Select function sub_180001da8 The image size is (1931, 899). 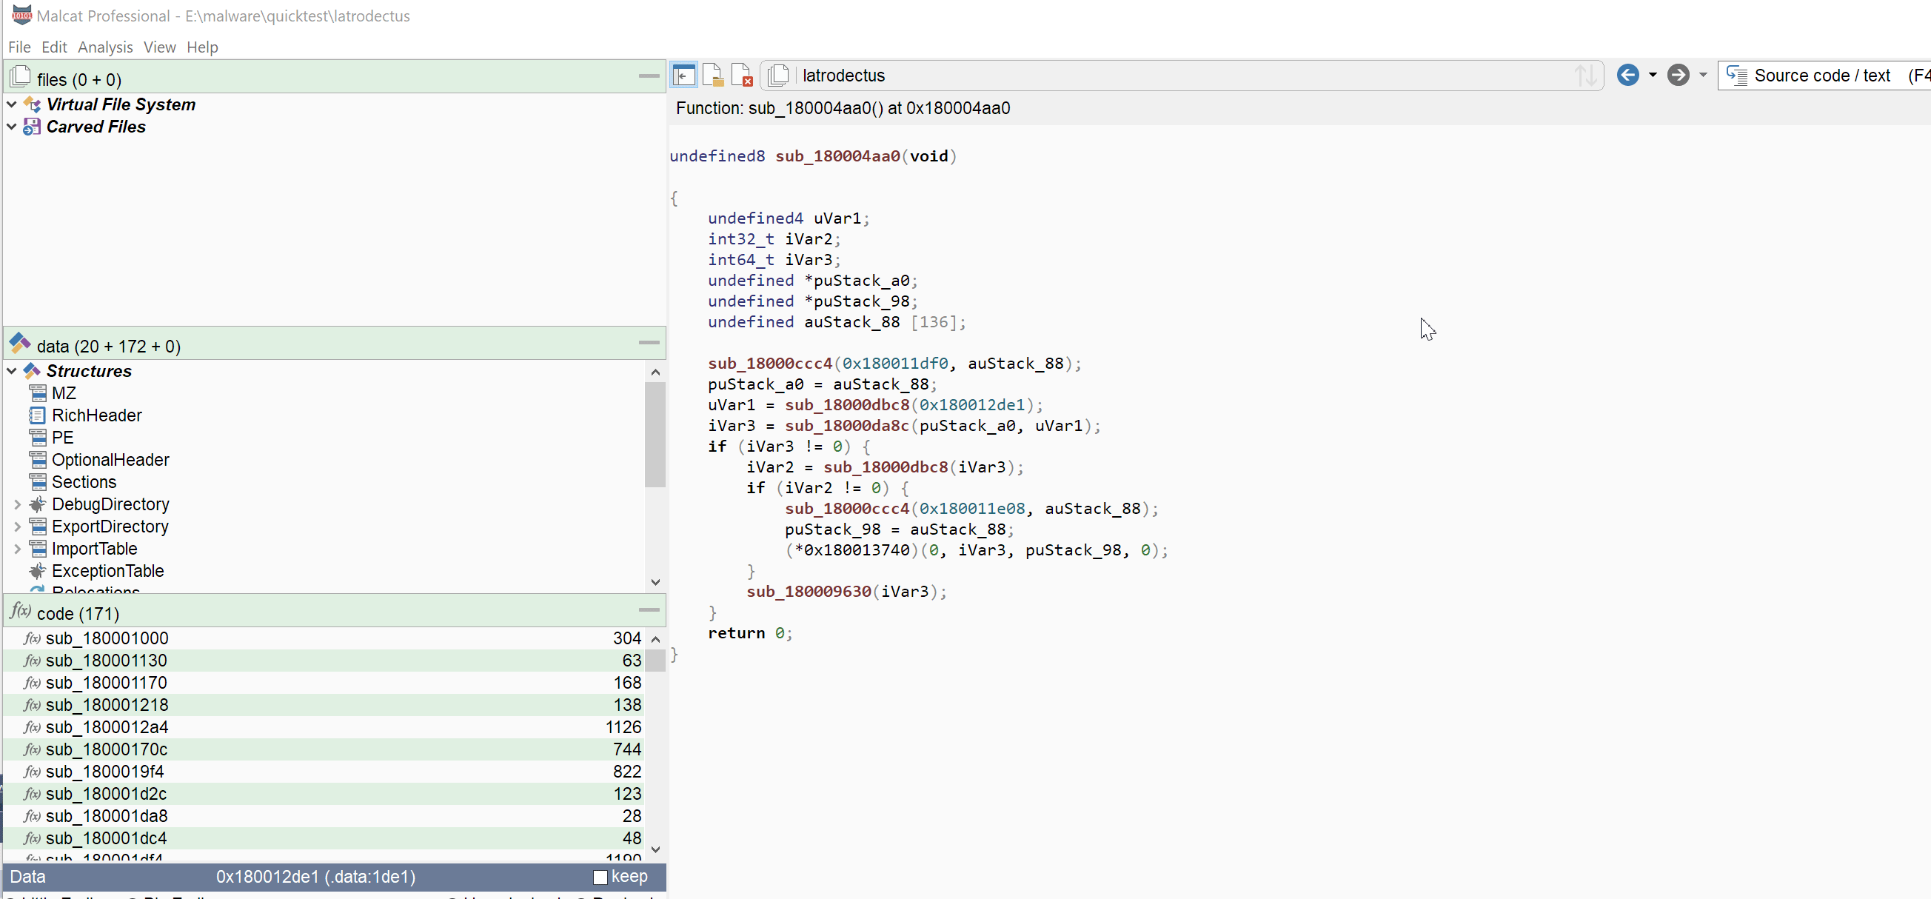(324, 816)
